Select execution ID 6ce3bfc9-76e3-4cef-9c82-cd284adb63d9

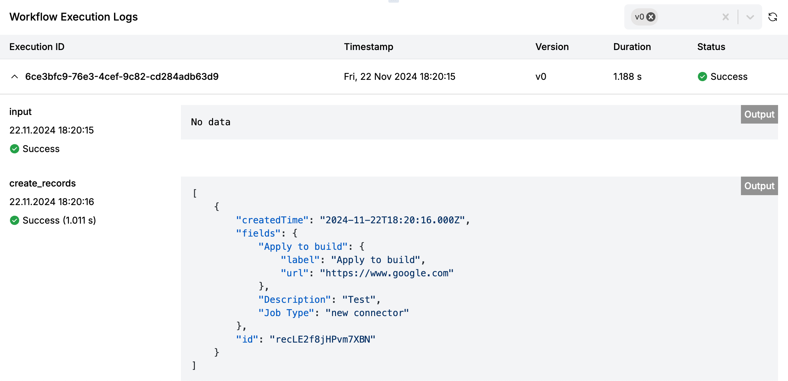tap(122, 77)
